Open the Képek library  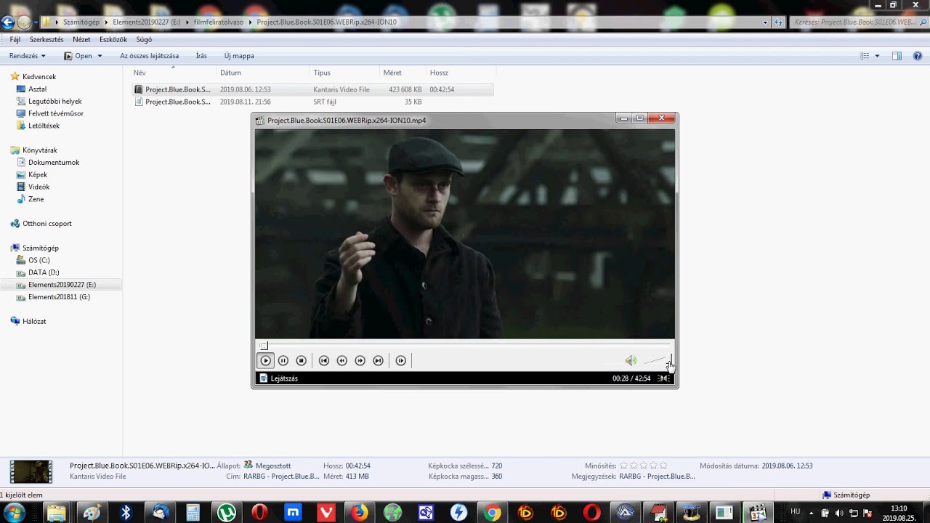(x=38, y=175)
